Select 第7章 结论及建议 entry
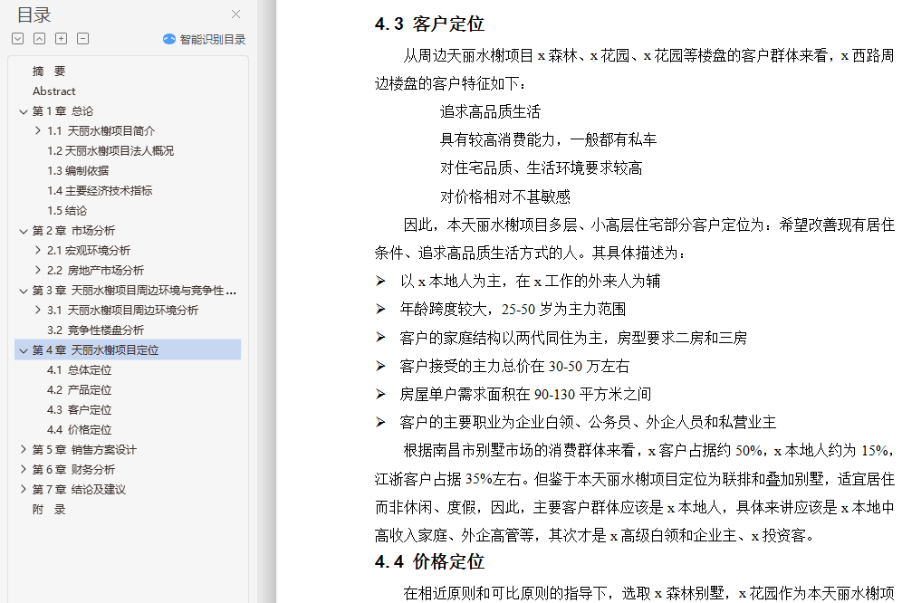The width and height of the screenshot is (902, 603). 79,490
